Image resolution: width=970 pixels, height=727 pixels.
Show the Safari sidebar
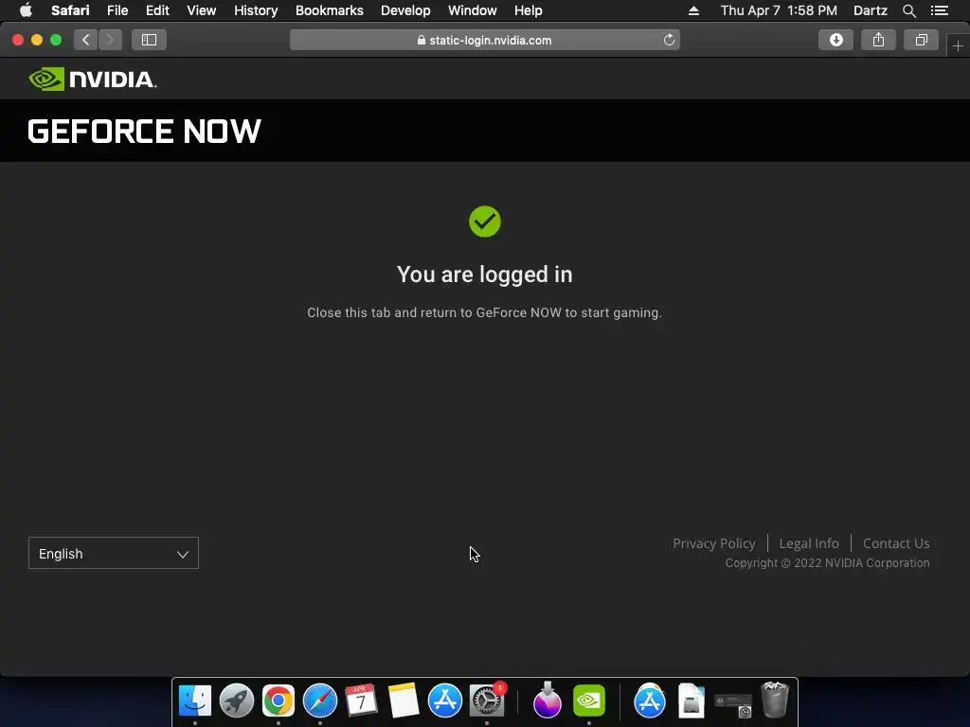click(149, 40)
